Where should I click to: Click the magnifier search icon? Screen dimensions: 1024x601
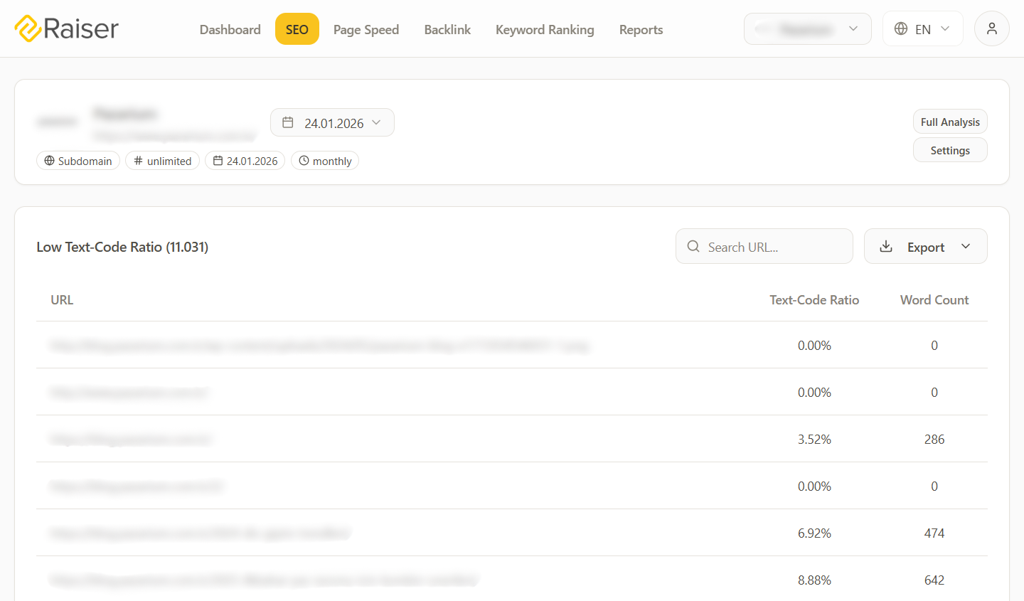(693, 247)
